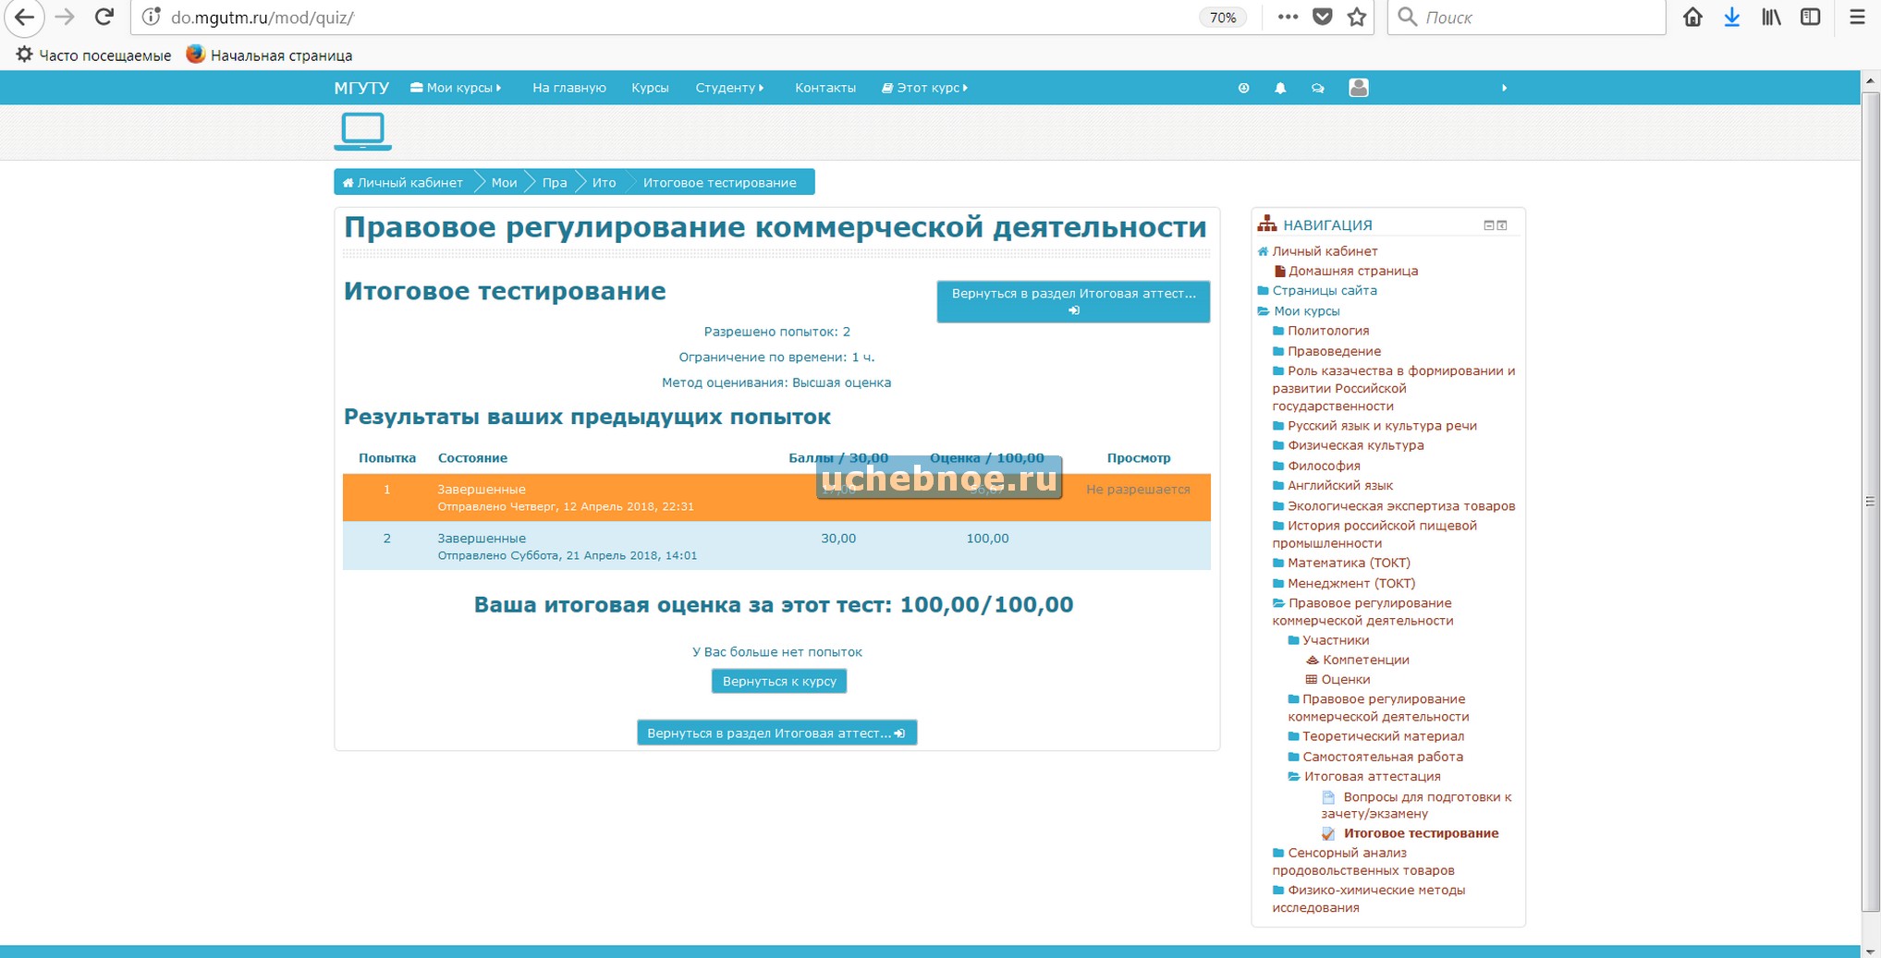The image size is (1881, 958).
Task: Click the 70% zoom level indicator
Action: tap(1222, 18)
